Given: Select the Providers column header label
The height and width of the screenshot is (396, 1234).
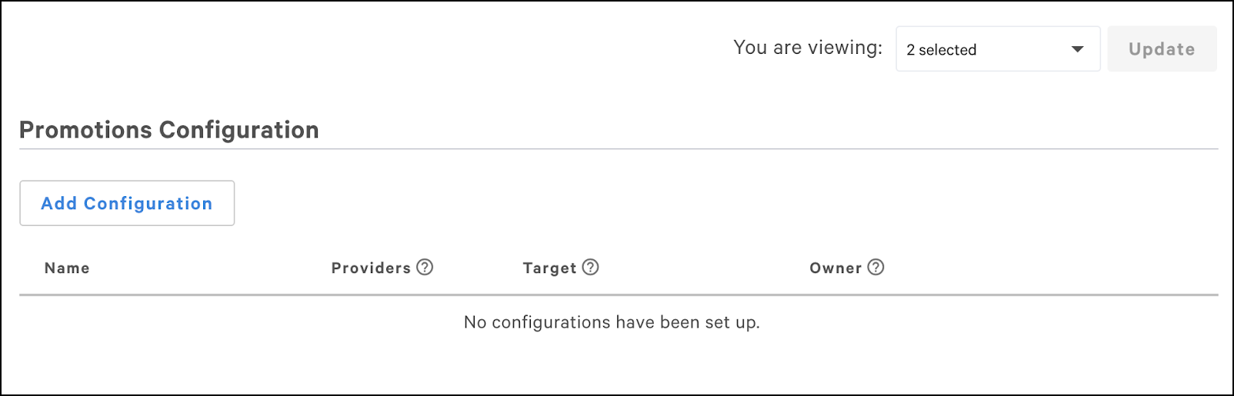Looking at the screenshot, I should (371, 268).
